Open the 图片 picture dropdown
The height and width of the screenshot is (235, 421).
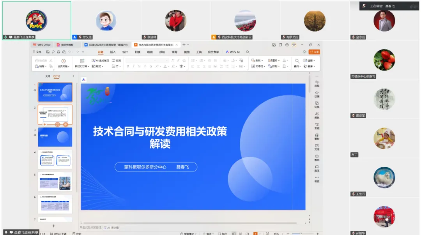coord(274,60)
